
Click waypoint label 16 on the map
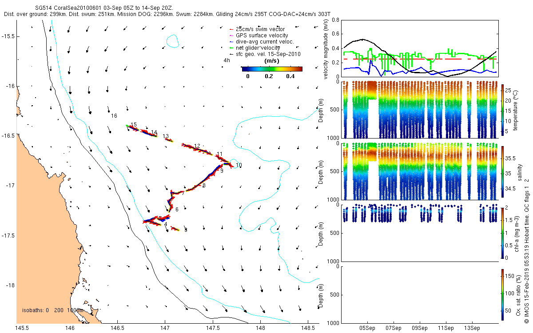click(x=114, y=116)
